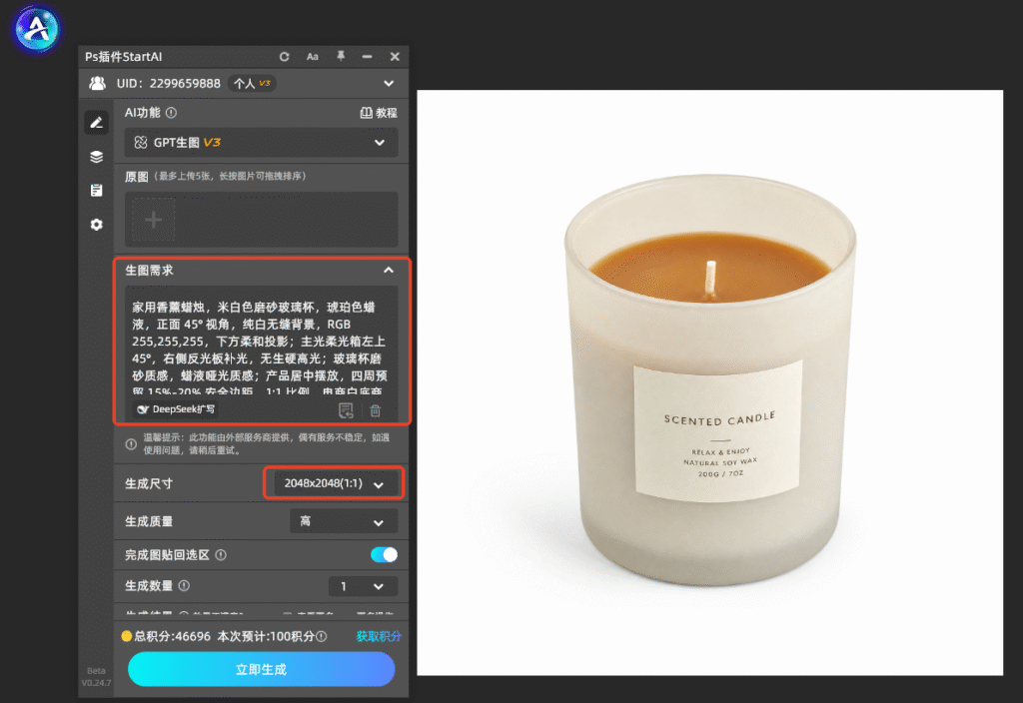Click the Aa font size icon
The width and height of the screenshot is (1023, 703).
313,57
